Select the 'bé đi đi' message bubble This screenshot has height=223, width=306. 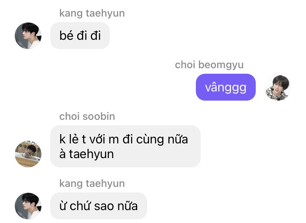point(80,36)
